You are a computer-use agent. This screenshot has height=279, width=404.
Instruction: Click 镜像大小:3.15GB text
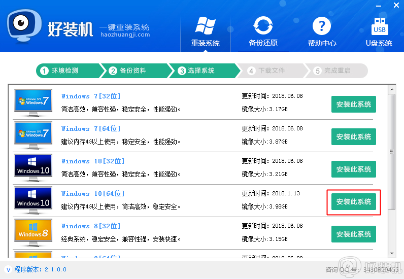264,239
